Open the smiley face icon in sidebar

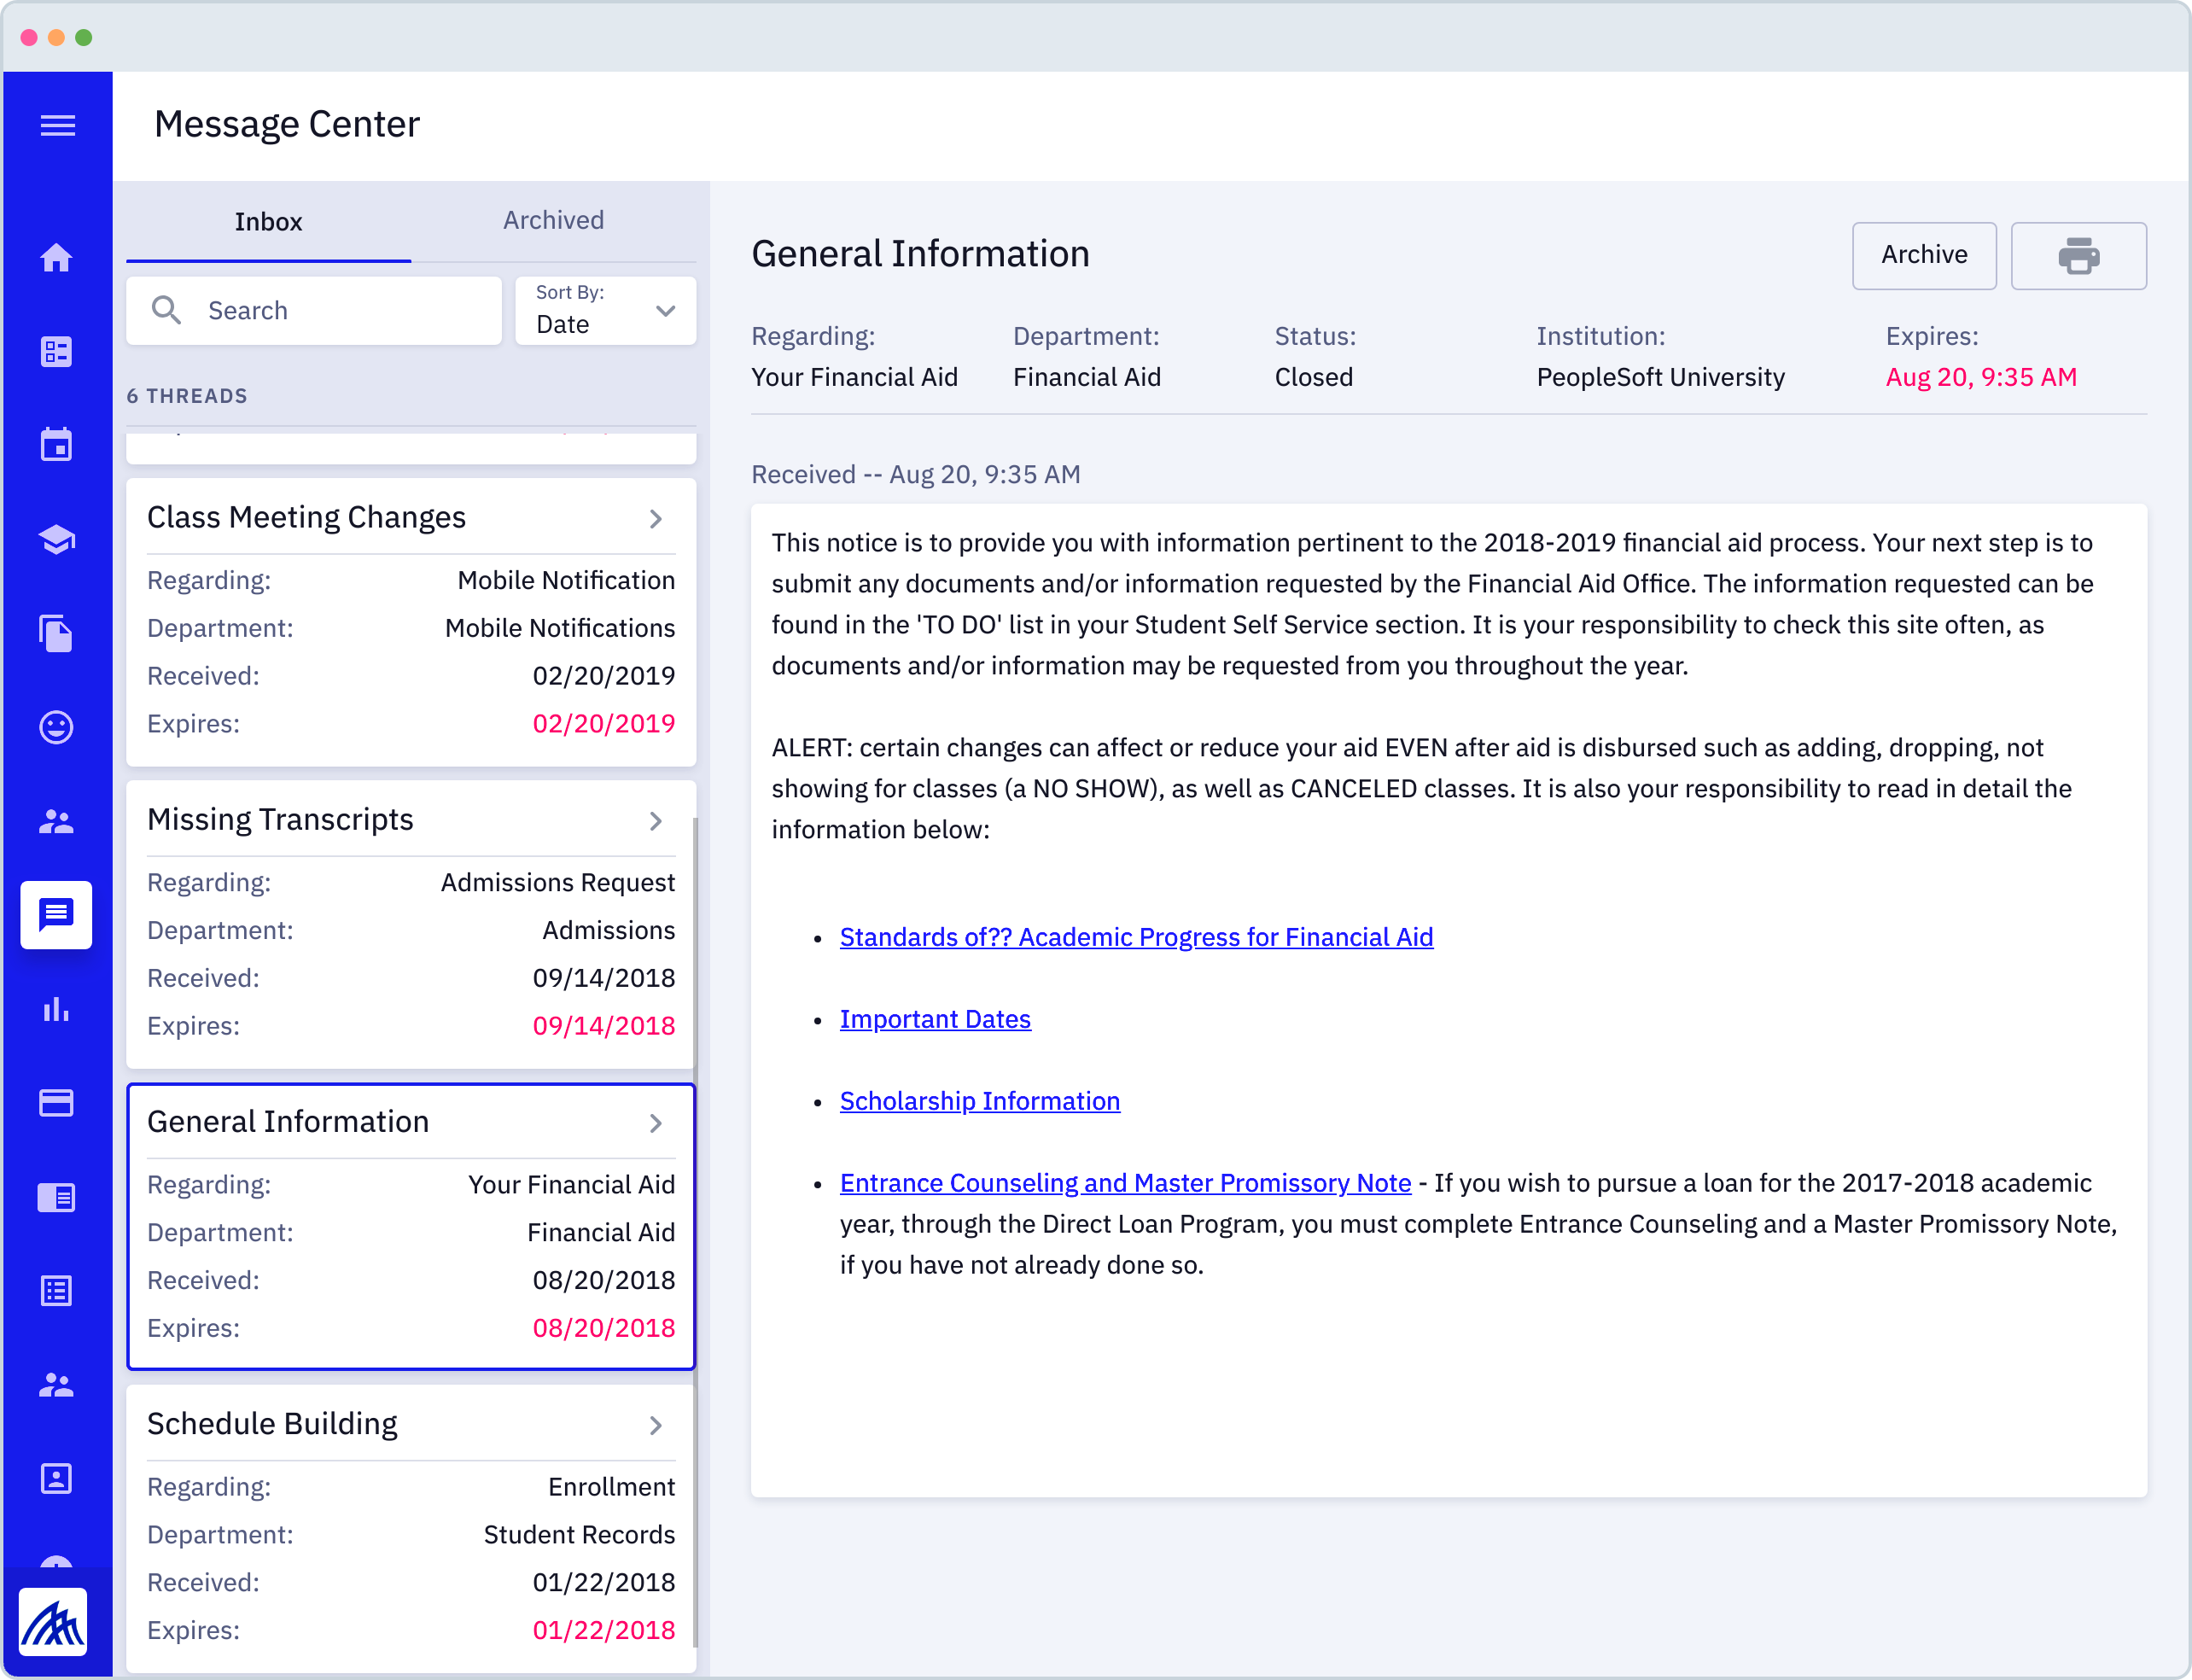56,727
